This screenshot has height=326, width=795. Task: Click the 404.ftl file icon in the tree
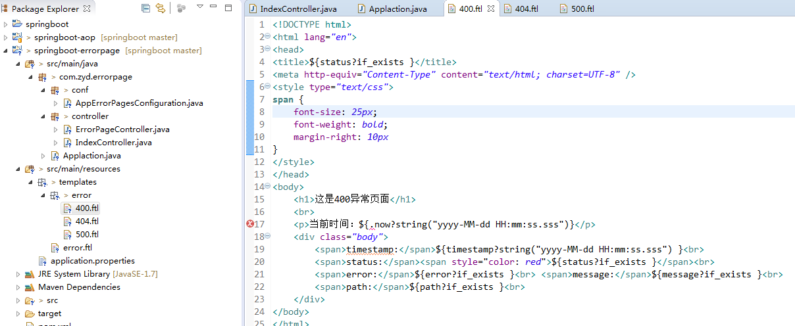point(68,221)
